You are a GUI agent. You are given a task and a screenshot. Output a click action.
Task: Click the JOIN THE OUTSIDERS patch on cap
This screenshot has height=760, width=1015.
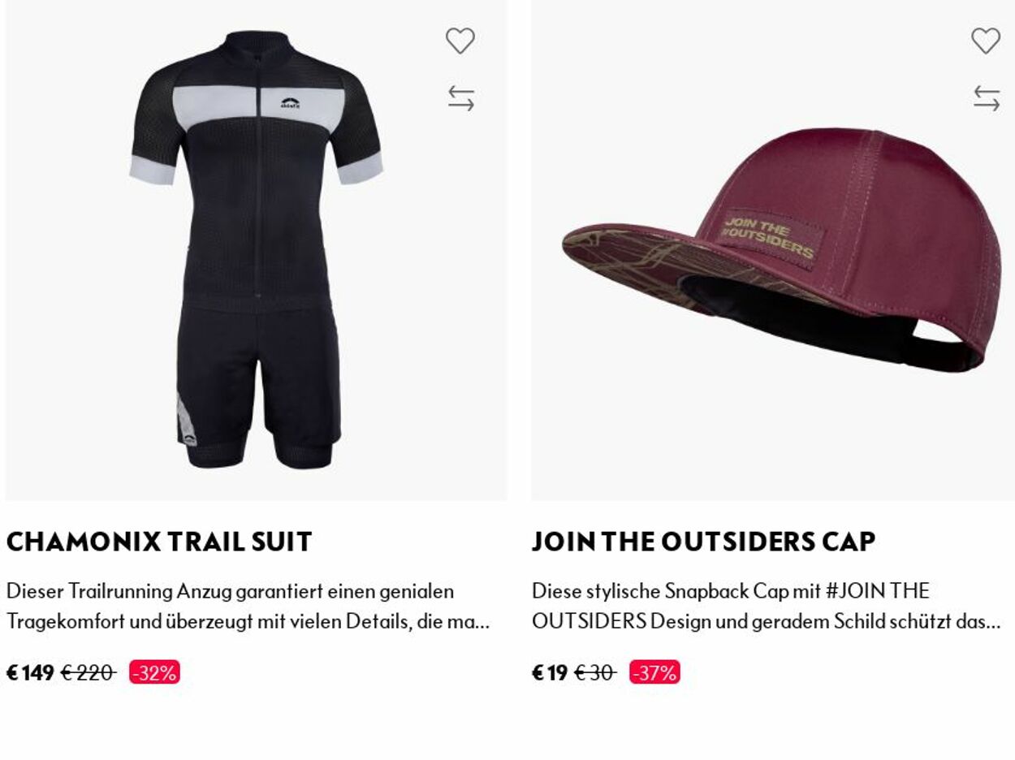point(770,236)
